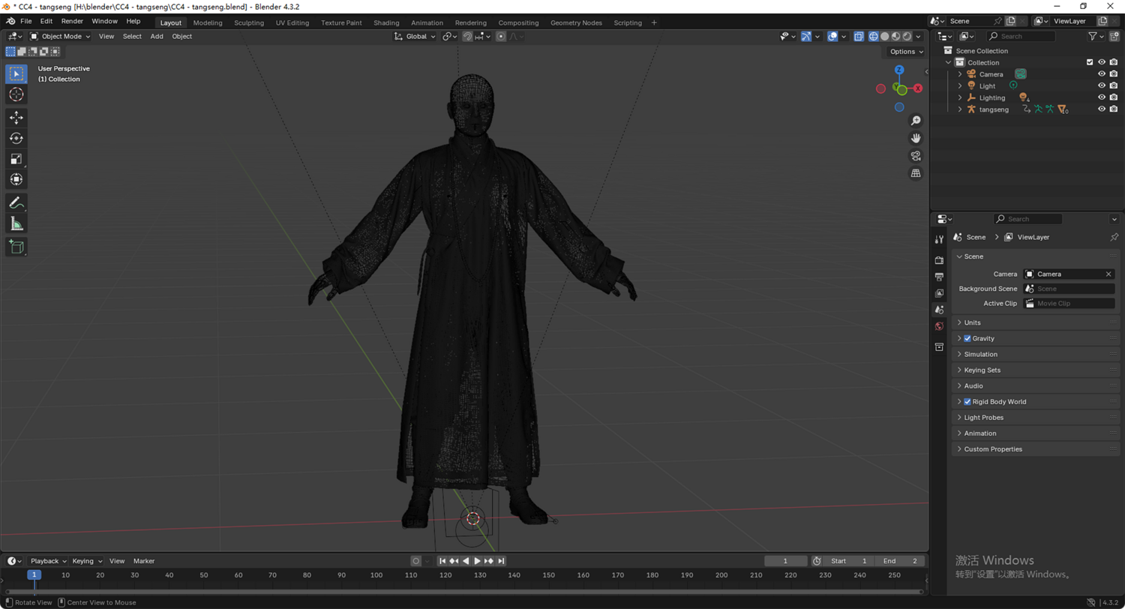Screen dimensions: 1125x609
Task: Expand the Light Probes panel
Action: (x=1035, y=418)
